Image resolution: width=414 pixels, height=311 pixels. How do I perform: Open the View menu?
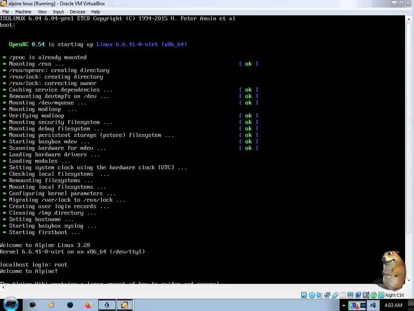[x=42, y=12]
